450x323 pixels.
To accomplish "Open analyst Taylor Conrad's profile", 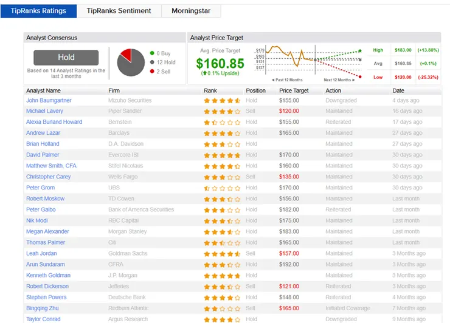I will 43,319.
